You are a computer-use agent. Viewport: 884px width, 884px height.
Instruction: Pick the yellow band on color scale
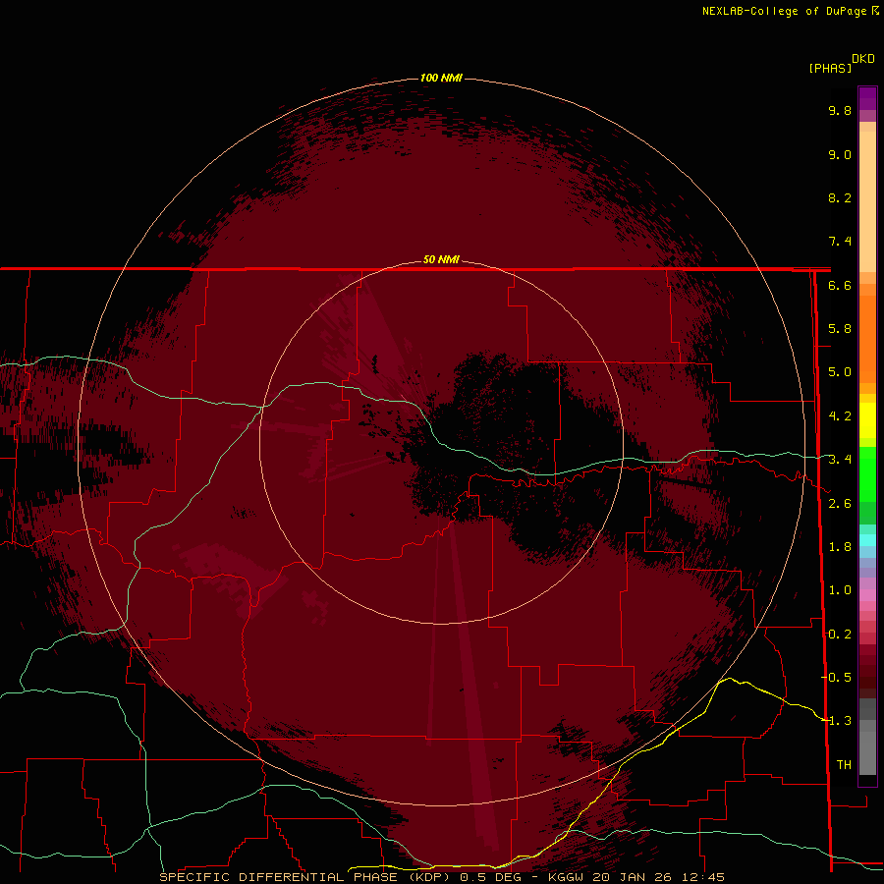pos(867,420)
